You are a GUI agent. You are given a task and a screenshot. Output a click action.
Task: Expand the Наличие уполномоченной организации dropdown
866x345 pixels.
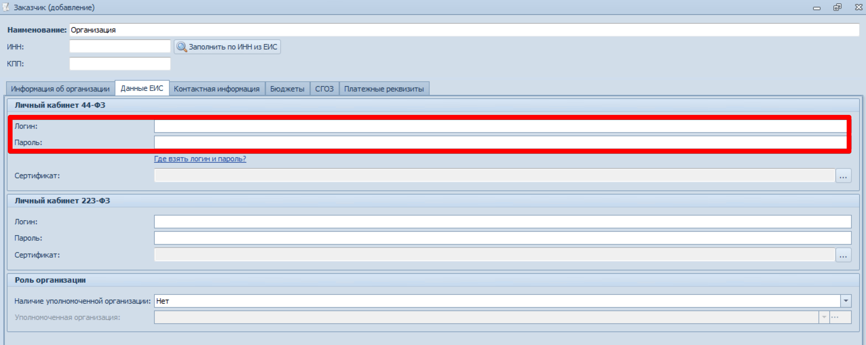click(x=846, y=301)
